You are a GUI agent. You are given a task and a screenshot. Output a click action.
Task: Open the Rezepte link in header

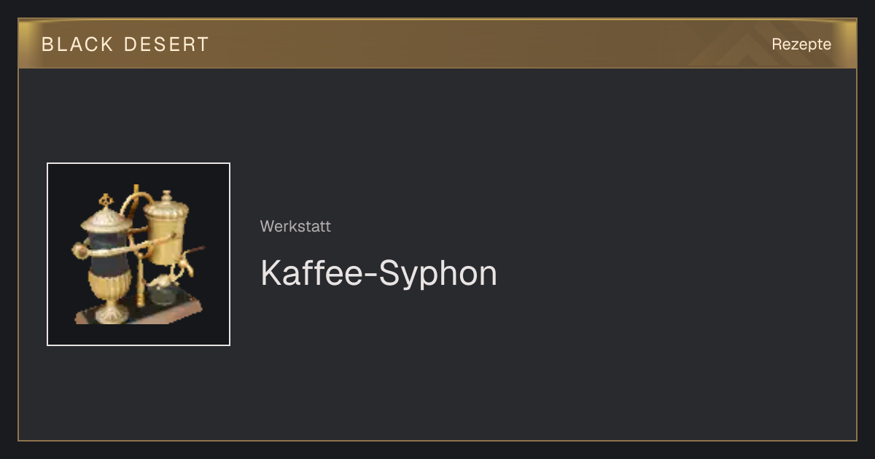801,44
